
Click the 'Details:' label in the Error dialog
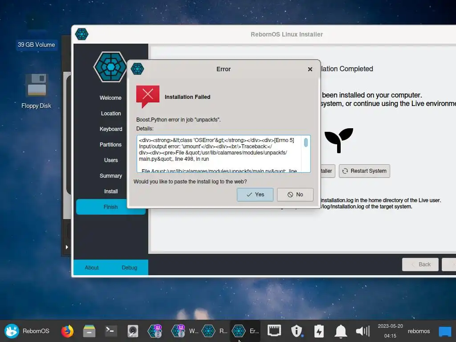[x=145, y=129]
